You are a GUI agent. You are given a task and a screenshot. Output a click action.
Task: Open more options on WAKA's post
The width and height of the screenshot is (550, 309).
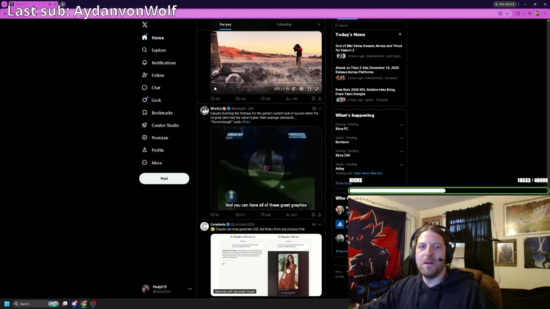pyautogui.click(x=319, y=109)
